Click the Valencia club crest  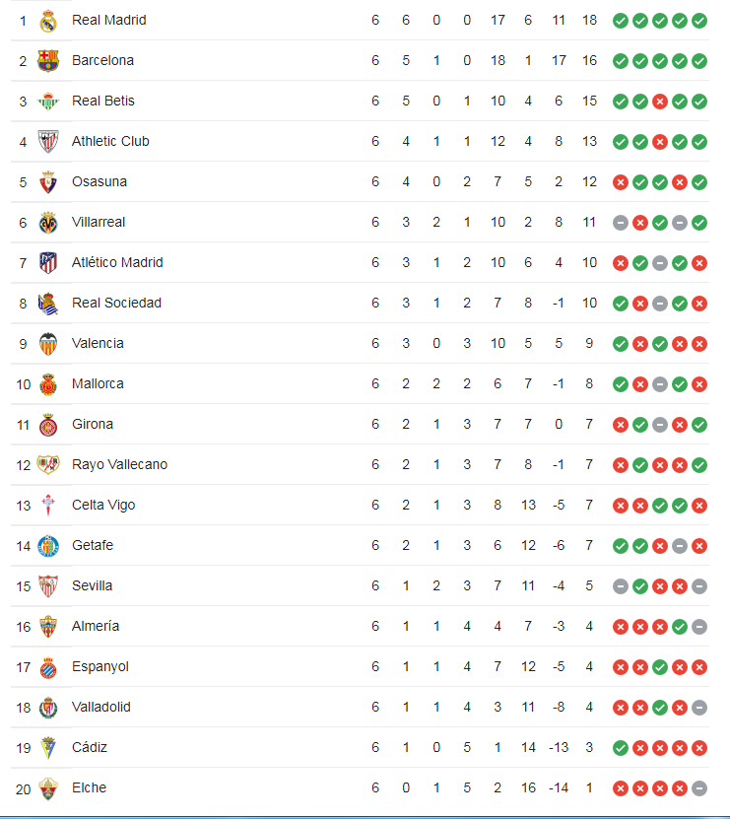tap(48, 344)
